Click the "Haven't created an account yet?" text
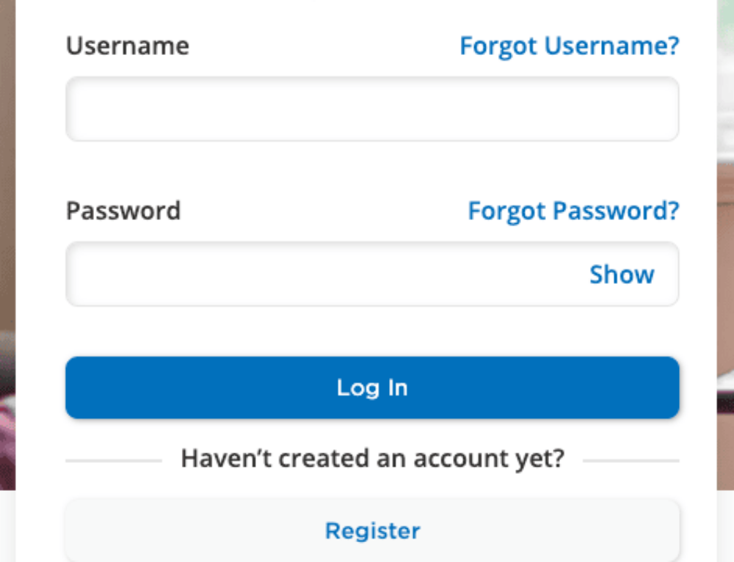 pyautogui.click(x=372, y=459)
